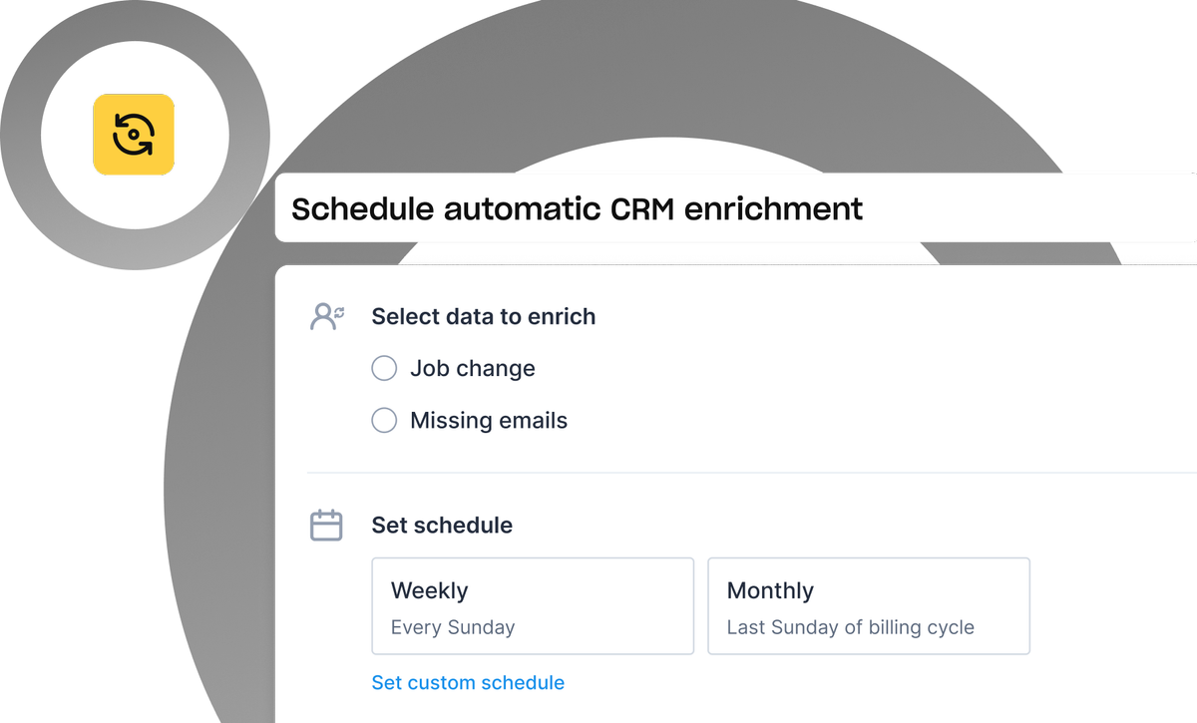Open the Set custom schedule link
This screenshot has height=723, width=1197.
(x=468, y=683)
